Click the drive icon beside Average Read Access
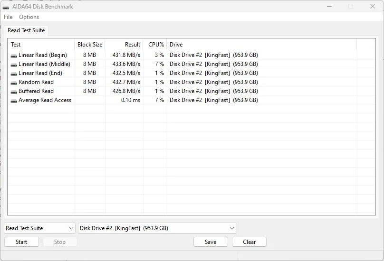Screen dimensions: 384x261 pyautogui.click(x=14, y=101)
